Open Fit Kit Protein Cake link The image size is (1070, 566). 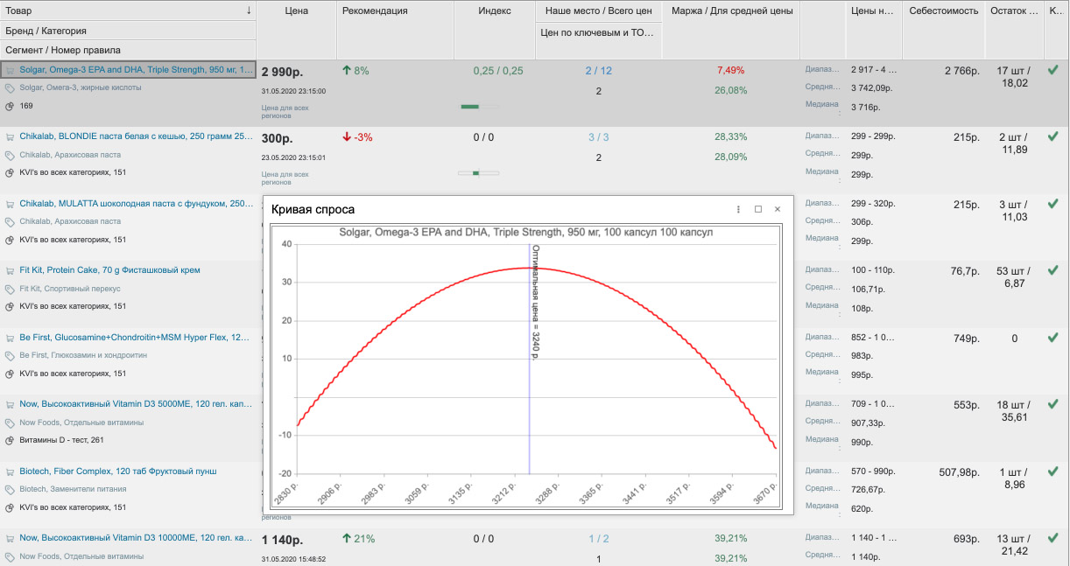coord(109,270)
